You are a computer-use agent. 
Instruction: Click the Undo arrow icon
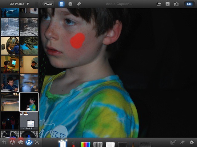[79, 4]
